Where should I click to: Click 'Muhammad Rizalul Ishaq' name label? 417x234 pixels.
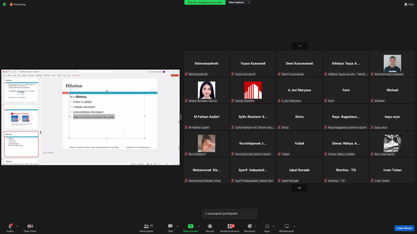[x=205, y=181]
